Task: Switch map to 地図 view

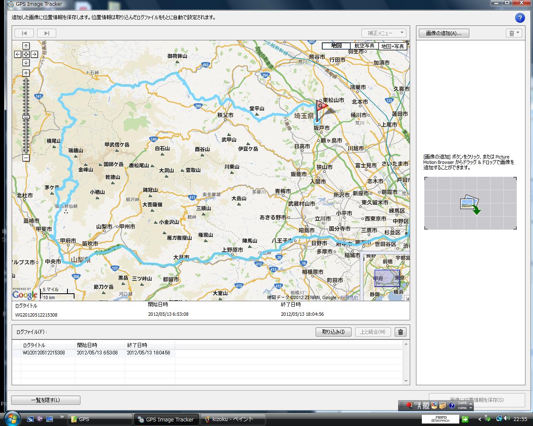Action: click(336, 46)
